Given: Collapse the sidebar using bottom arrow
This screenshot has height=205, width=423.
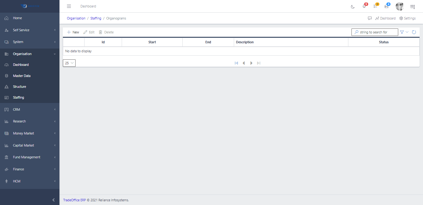Looking at the screenshot, I should click(x=54, y=200).
